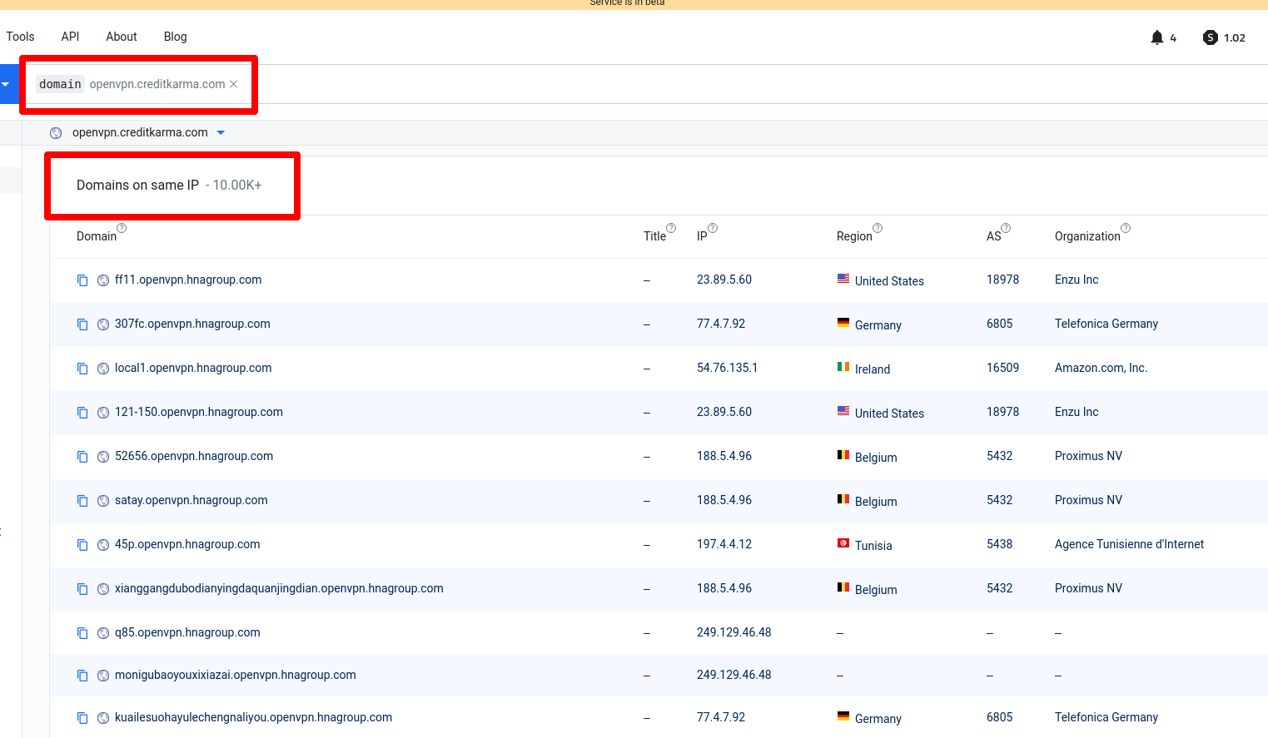
Task: Copy the xianggangdubodianyingdaquanjingdian domain
Action: [x=82, y=589]
